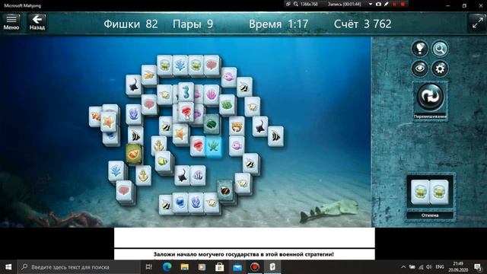Toggle fullscreen with the diagonal arrows icon
The height and width of the screenshot is (274, 487).
[477, 23]
